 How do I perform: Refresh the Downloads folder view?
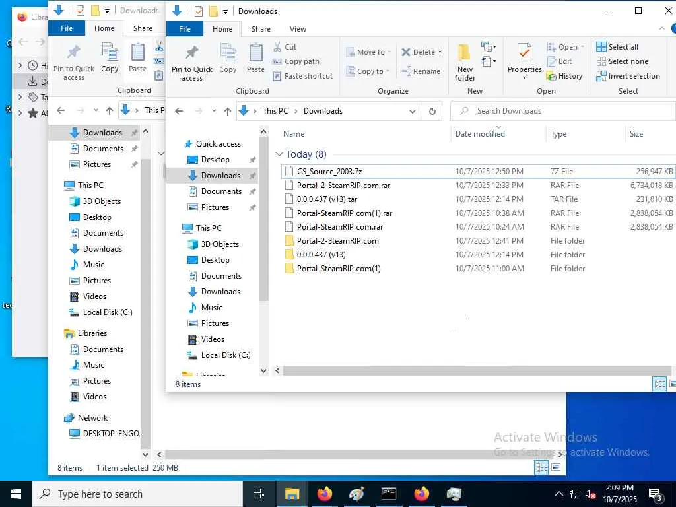click(432, 111)
